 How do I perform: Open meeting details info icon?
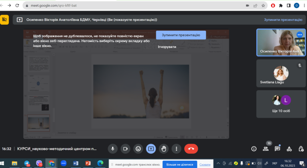253,148
